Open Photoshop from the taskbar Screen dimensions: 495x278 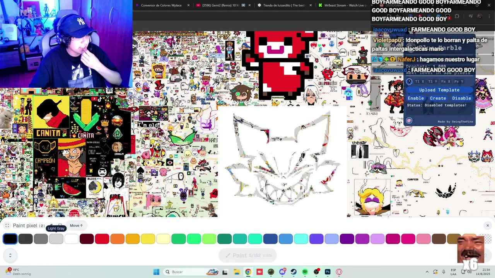pyautogui.click(x=328, y=272)
